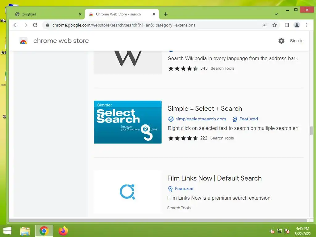The image size is (316, 237).
Task: Click the horizontal scrollbar at bottom
Action: (x=158, y=220)
